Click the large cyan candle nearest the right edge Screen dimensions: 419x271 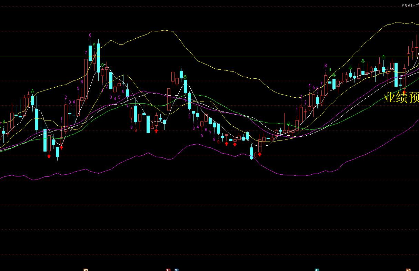click(x=396, y=75)
